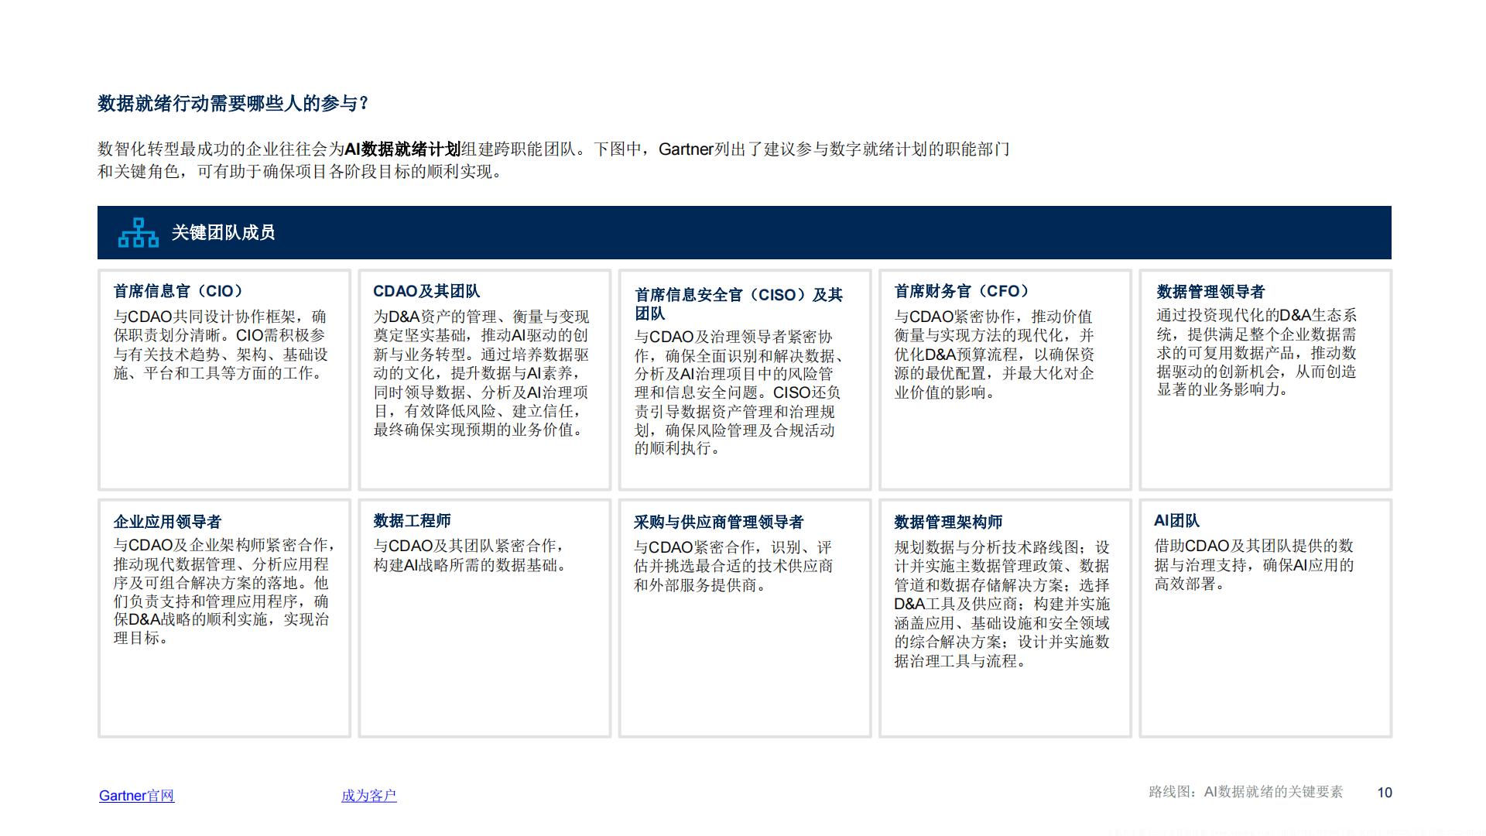
Task: Select the 数据管理领导者 card heading
Action: pos(1210,292)
